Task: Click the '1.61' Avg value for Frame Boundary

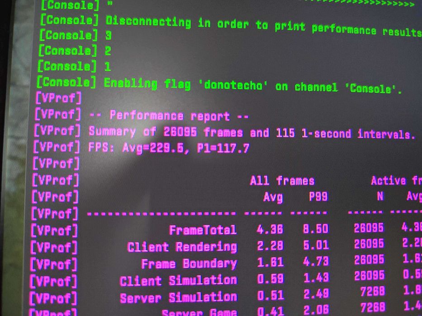Action: pos(270,262)
